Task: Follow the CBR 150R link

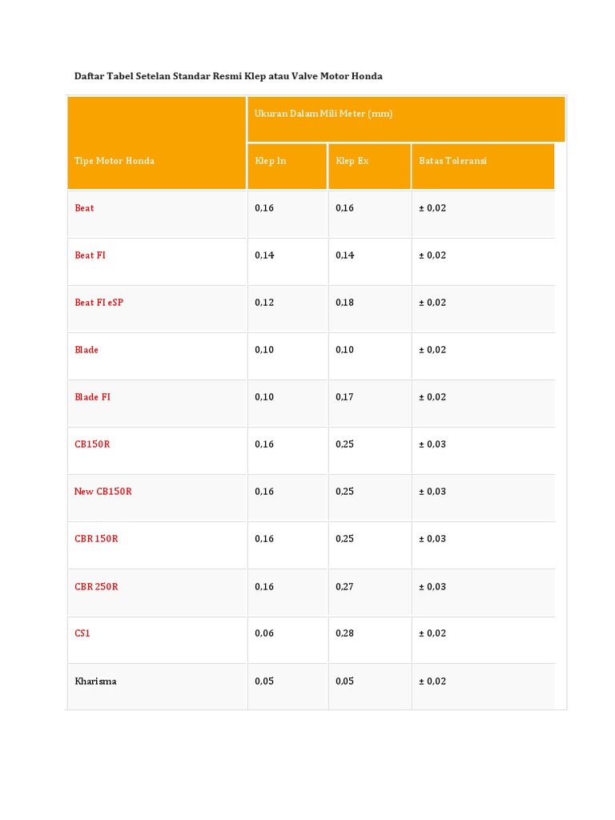Action: click(x=96, y=539)
